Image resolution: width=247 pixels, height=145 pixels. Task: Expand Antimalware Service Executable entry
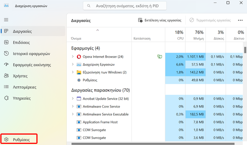pos(73,114)
